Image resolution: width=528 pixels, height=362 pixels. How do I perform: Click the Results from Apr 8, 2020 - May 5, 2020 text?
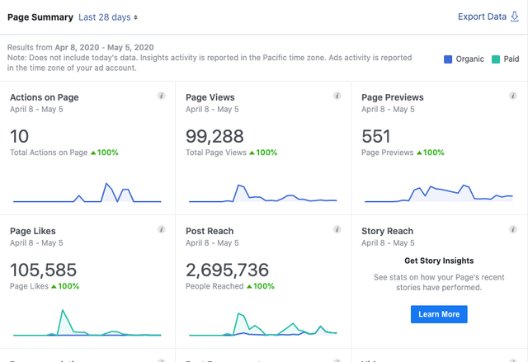81,48
